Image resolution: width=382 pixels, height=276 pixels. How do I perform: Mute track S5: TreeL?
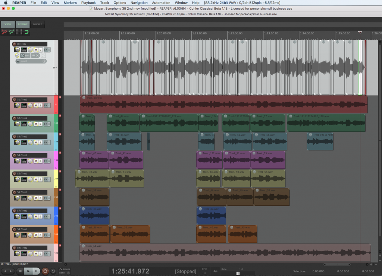click(x=36, y=179)
